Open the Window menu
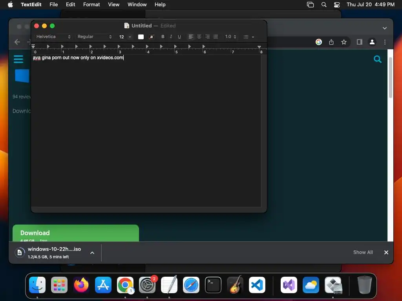The height and width of the screenshot is (301, 402). click(137, 4)
